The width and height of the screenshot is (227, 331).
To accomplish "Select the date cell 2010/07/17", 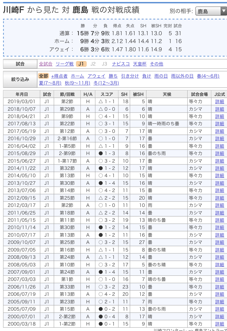I will [22, 235].
